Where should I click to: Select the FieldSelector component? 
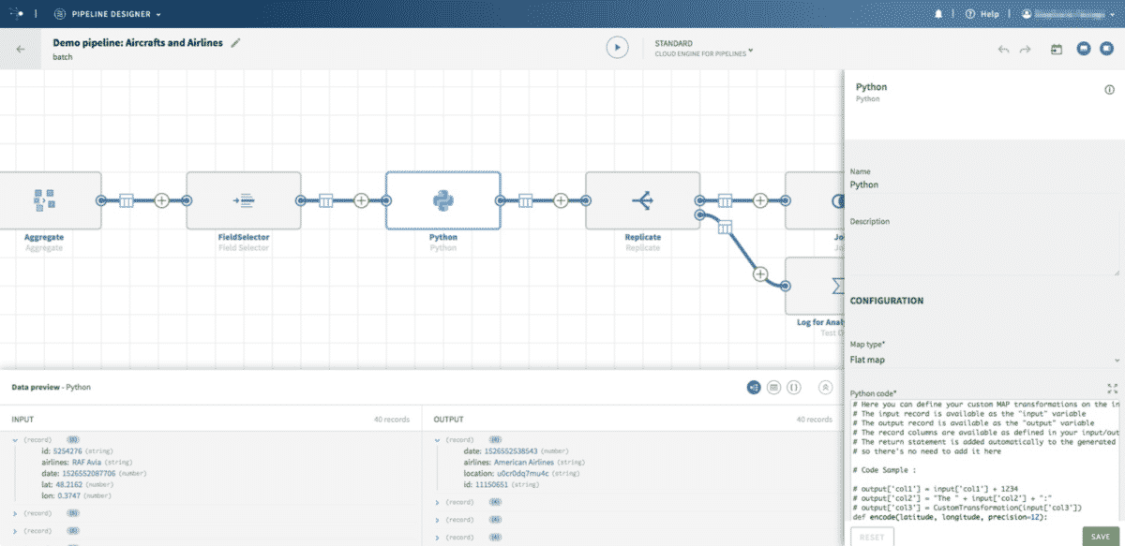pos(245,199)
